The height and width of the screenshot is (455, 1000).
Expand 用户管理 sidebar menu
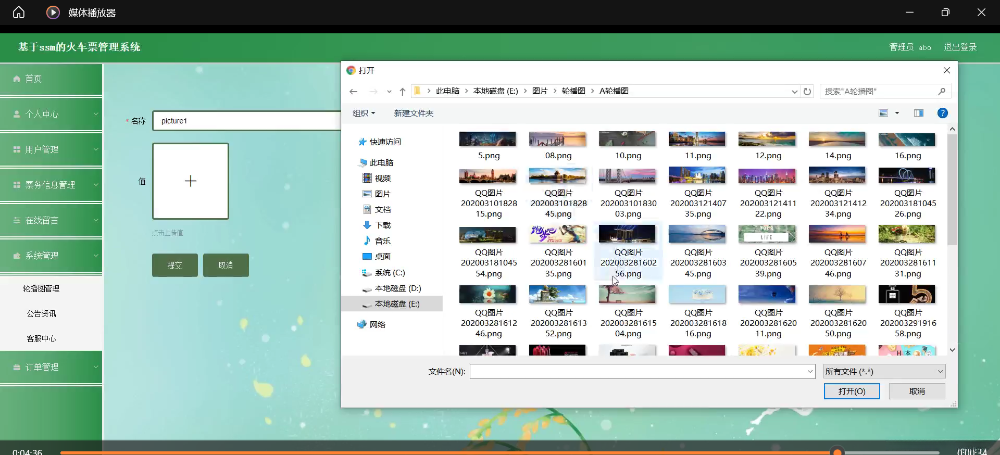point(51,149)
